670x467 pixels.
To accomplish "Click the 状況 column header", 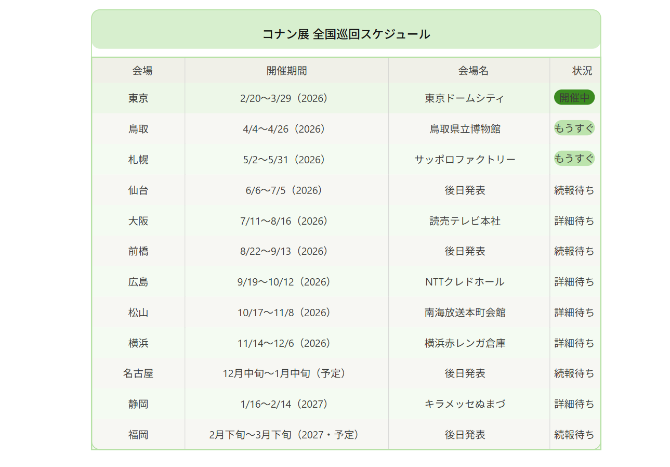I will pos(582,71).
